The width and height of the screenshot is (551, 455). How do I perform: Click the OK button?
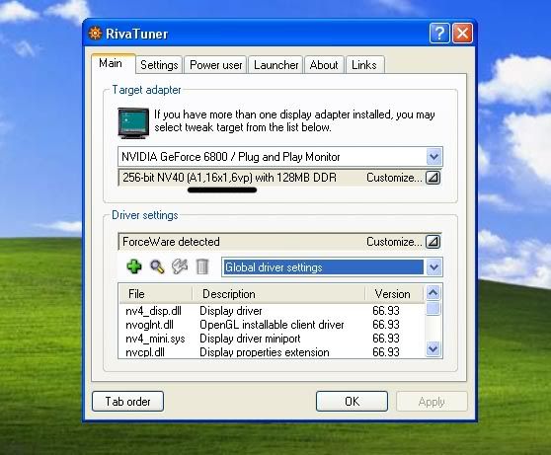click(x=352, y=402)
